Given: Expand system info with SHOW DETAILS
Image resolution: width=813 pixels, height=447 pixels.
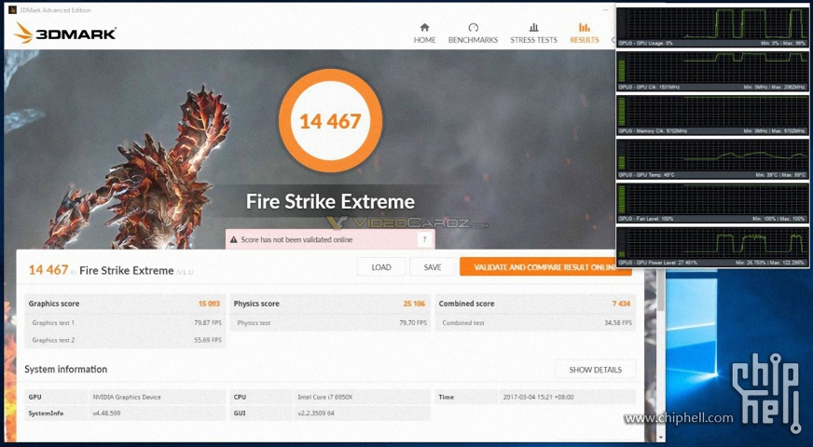Looking at the screenshot, I should (595, 370).
